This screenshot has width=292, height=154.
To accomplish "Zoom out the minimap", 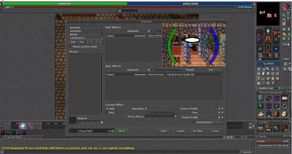I will point(284,15).
